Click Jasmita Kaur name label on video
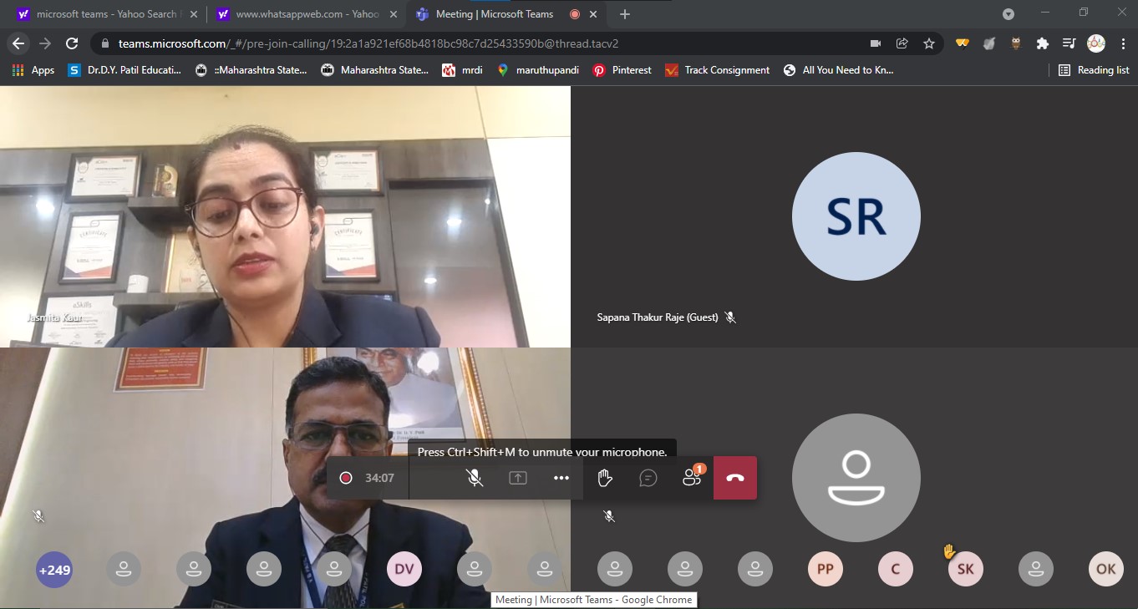The image size is (1138, 609). pos(53,318)
